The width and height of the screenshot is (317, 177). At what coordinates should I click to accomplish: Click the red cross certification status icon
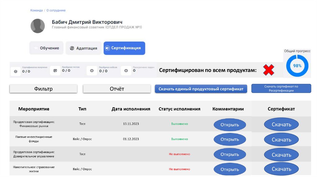pos(268,70)
